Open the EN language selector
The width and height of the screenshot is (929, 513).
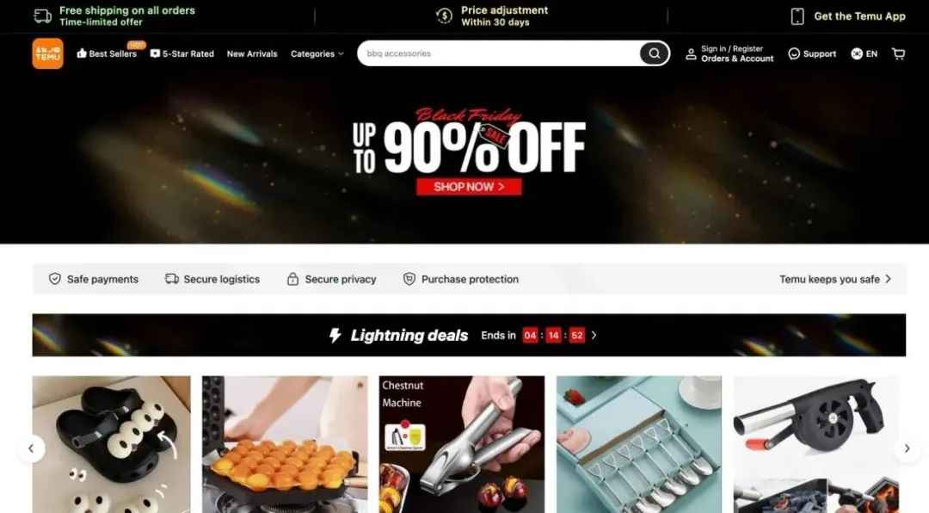pyautogui.click(x=864, y=53)
